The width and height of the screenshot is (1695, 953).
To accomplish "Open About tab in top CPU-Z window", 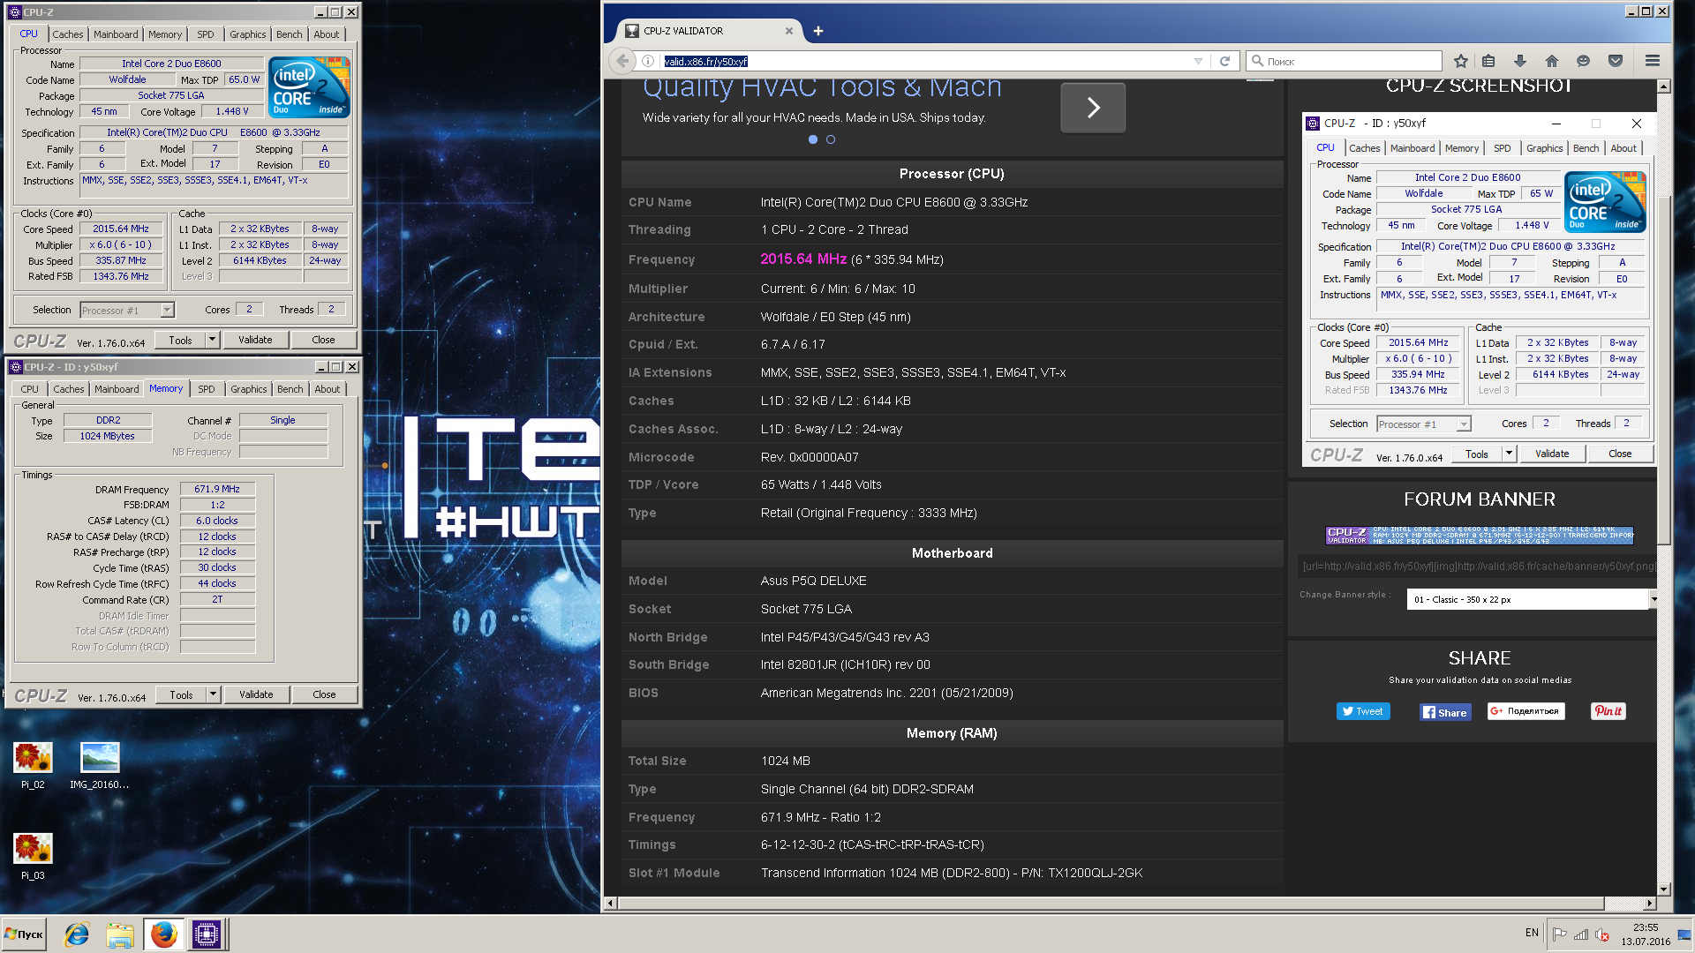I will (327, 34).
